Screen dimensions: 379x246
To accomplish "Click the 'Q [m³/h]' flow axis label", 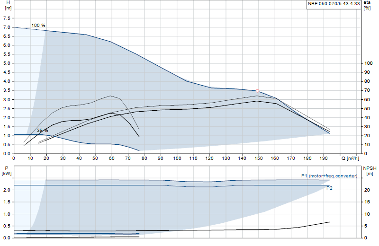I will tap(350, 158).
